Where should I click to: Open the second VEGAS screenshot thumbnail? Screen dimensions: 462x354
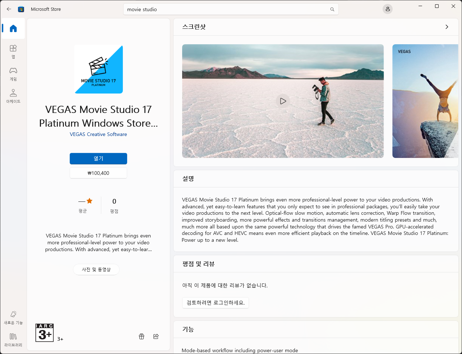(425, 101)
